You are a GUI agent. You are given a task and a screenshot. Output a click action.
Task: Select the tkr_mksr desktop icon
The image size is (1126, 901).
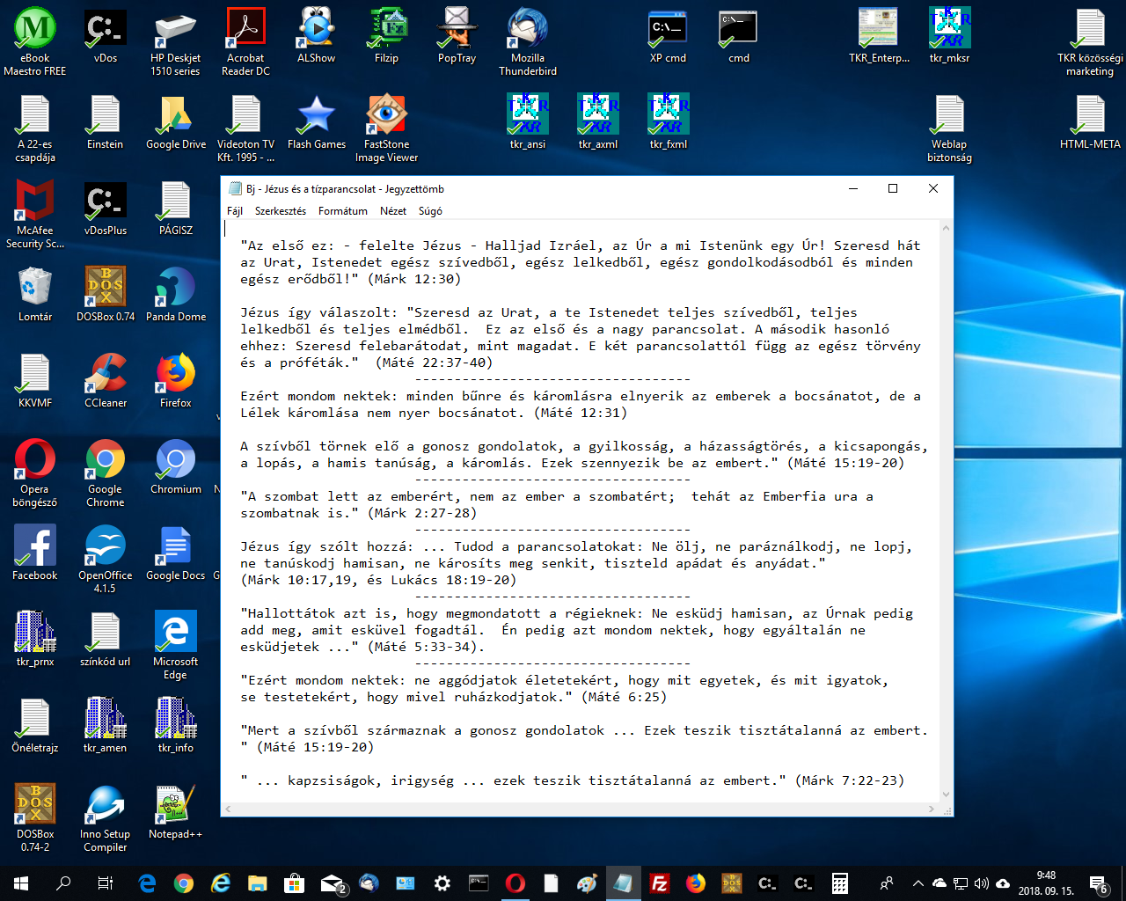pyautogui.click(x=949, y=37)
